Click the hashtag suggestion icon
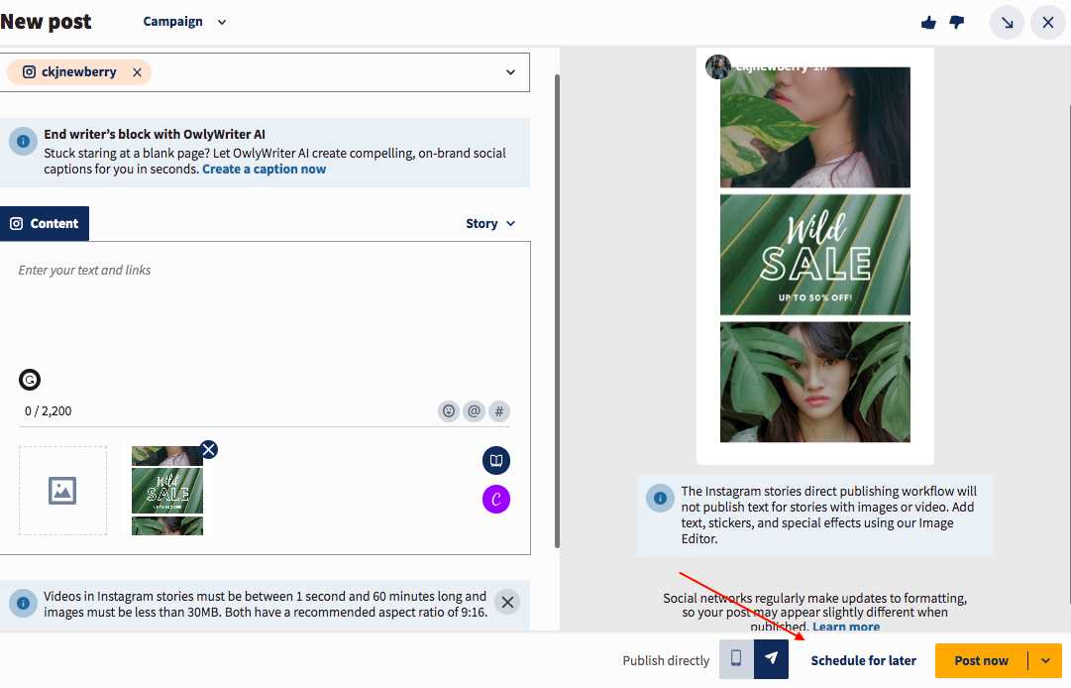 click(499, 411)
